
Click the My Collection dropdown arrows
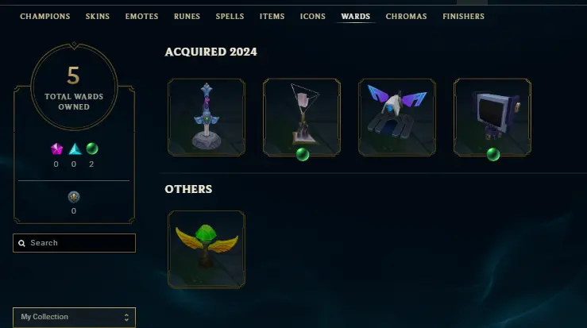(x=126, y=318)
